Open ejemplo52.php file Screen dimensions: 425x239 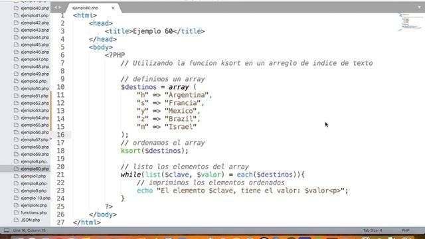pyautogui.click(x=35, y=104)
